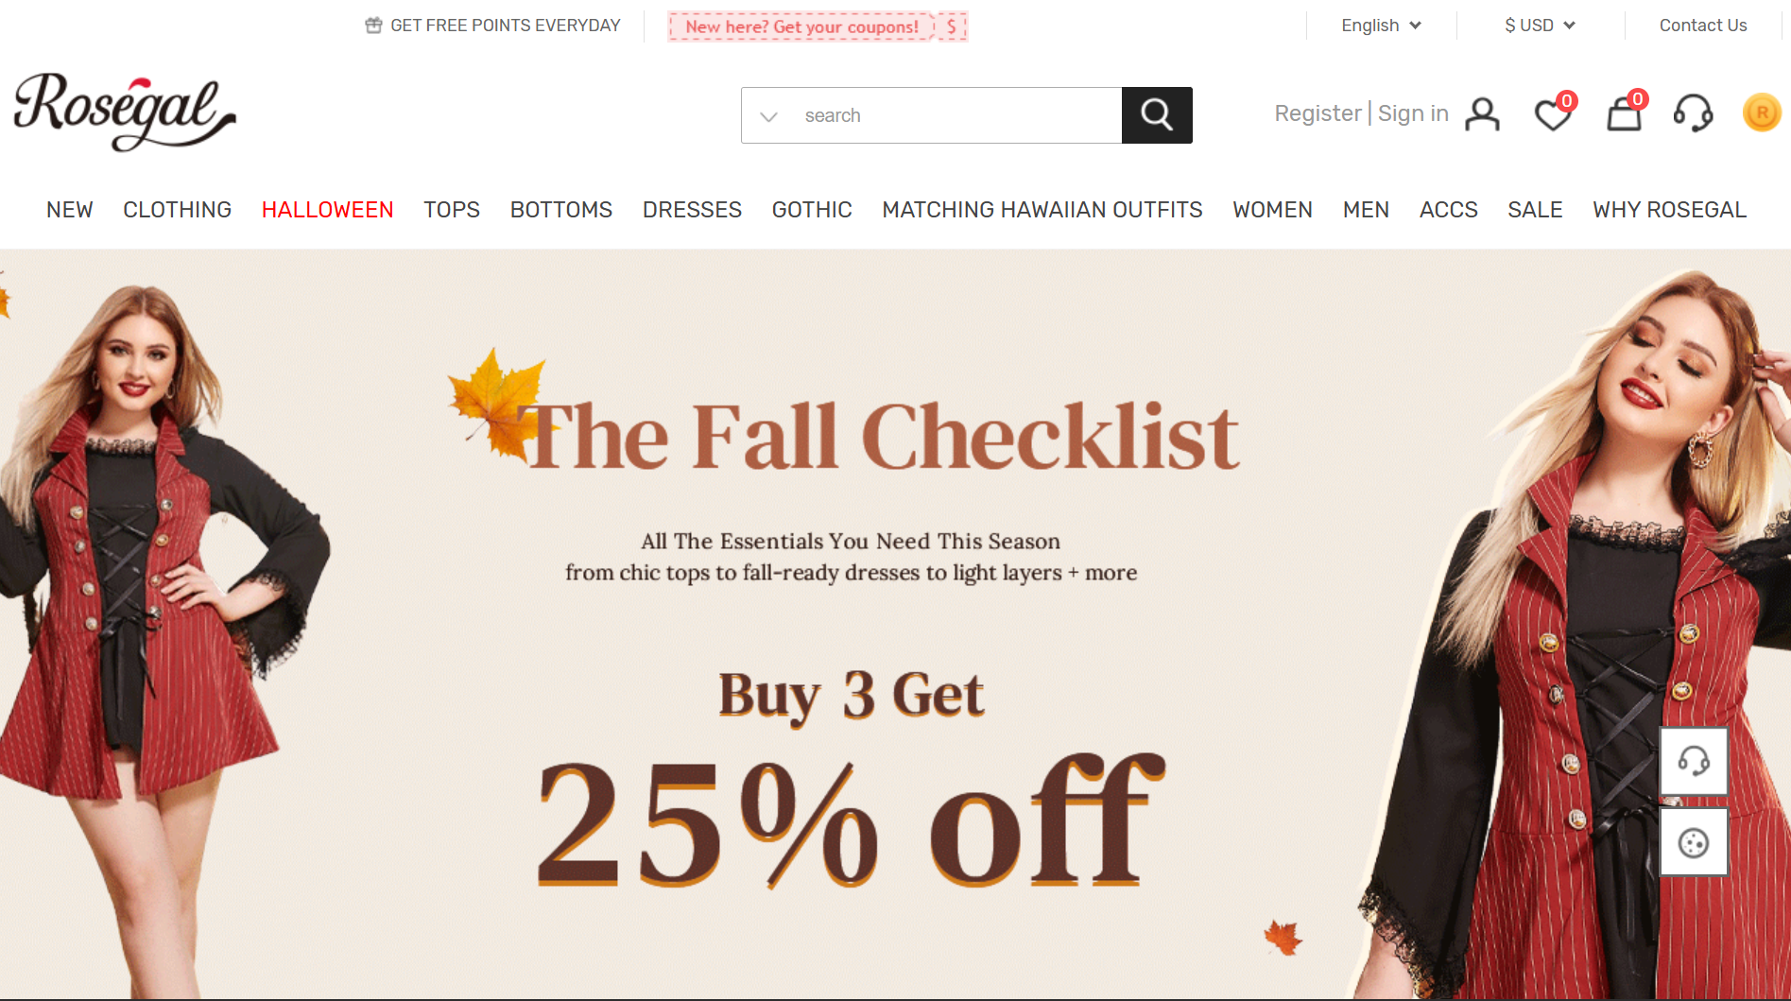Click the gold R points coin icon

[x=1762, y=112]
